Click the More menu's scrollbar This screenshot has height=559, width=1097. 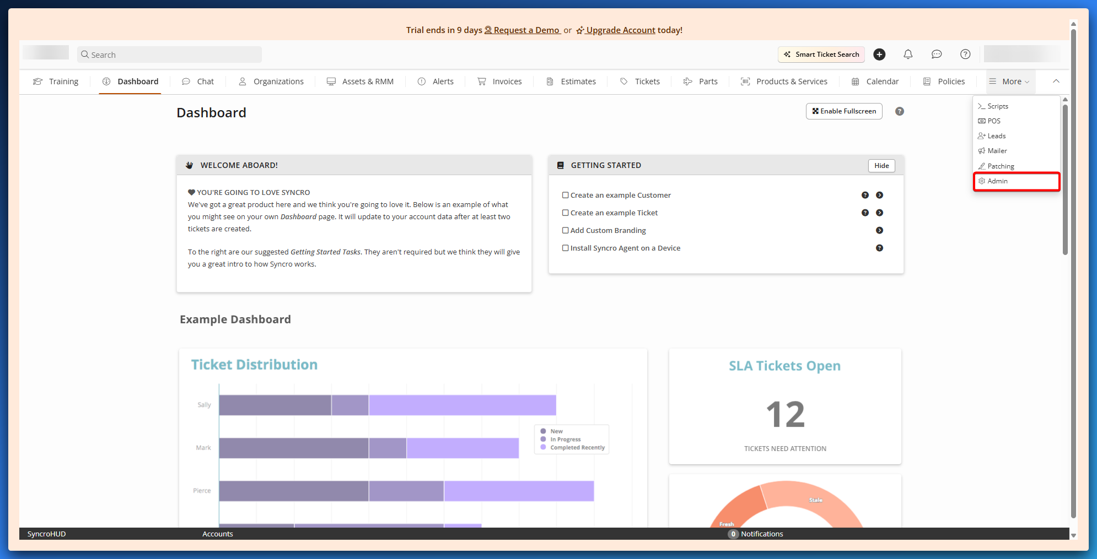pyautogui.click(x=1065, y=179)
